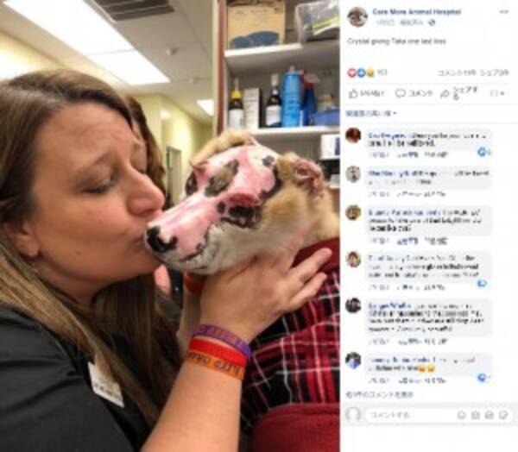Open the GIF picker in the comment box

pyautogui.click(x=490, y=415)
